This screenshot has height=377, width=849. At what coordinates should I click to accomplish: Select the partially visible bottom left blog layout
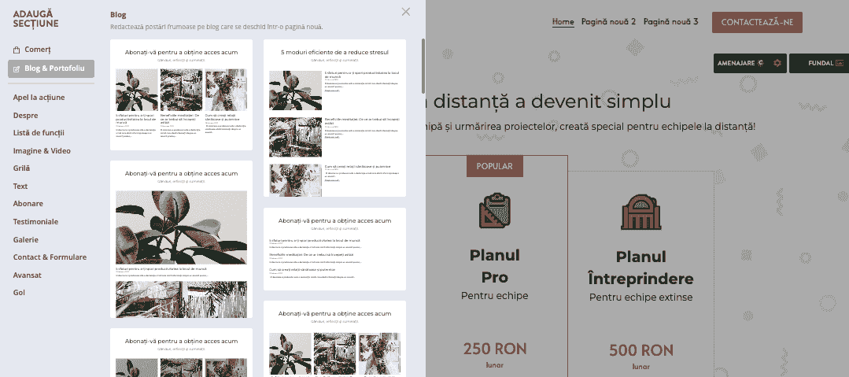point(182,353)
